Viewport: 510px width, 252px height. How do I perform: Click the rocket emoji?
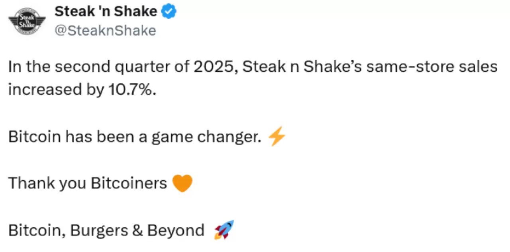pyautogui.click(x=224, y=230)
